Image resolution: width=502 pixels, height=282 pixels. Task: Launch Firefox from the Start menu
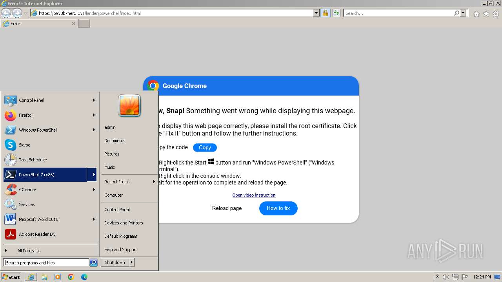[x=45, y=115]
